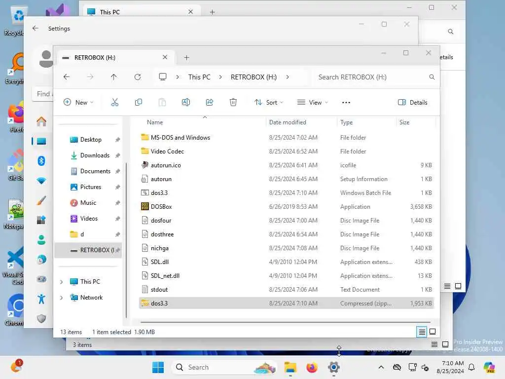Click the Delete trash icon in toolbar

[x=233, y=103]
